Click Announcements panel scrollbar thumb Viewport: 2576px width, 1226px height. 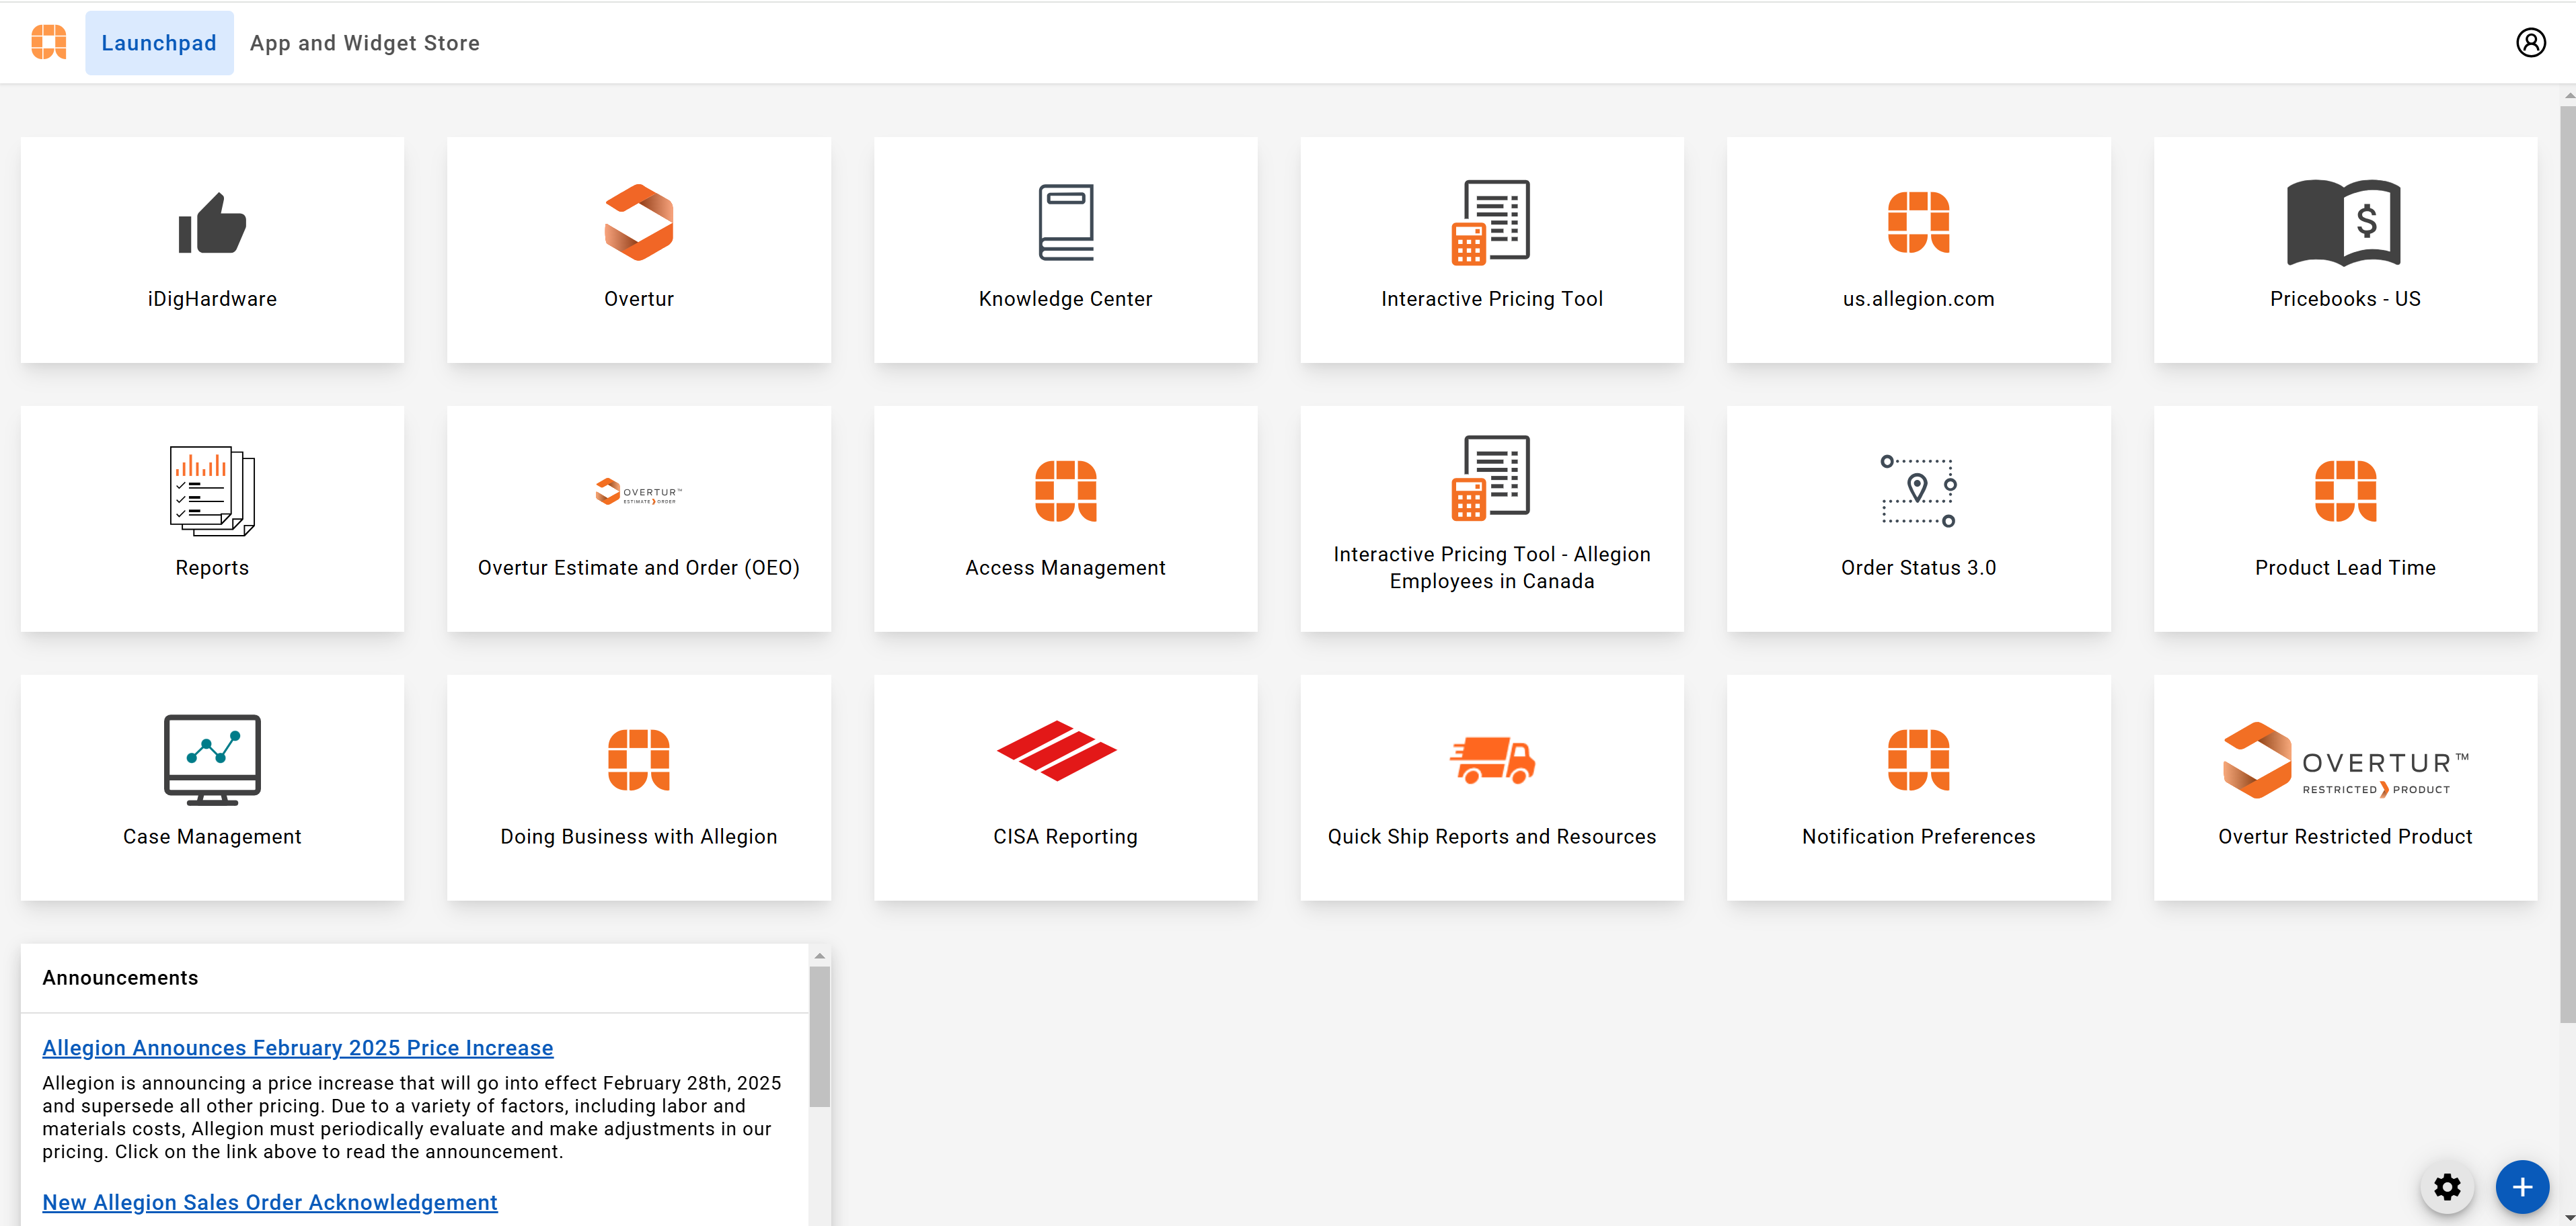[819, 1037]
